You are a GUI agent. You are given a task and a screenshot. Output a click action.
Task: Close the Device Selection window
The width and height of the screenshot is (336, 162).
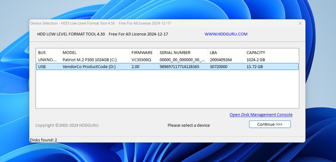[300, 23]
